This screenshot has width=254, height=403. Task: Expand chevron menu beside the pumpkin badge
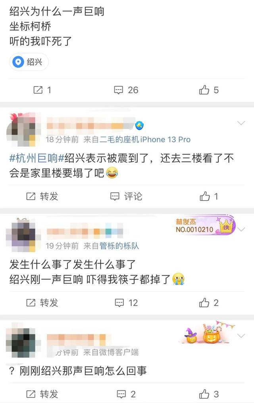pos(241,336)
